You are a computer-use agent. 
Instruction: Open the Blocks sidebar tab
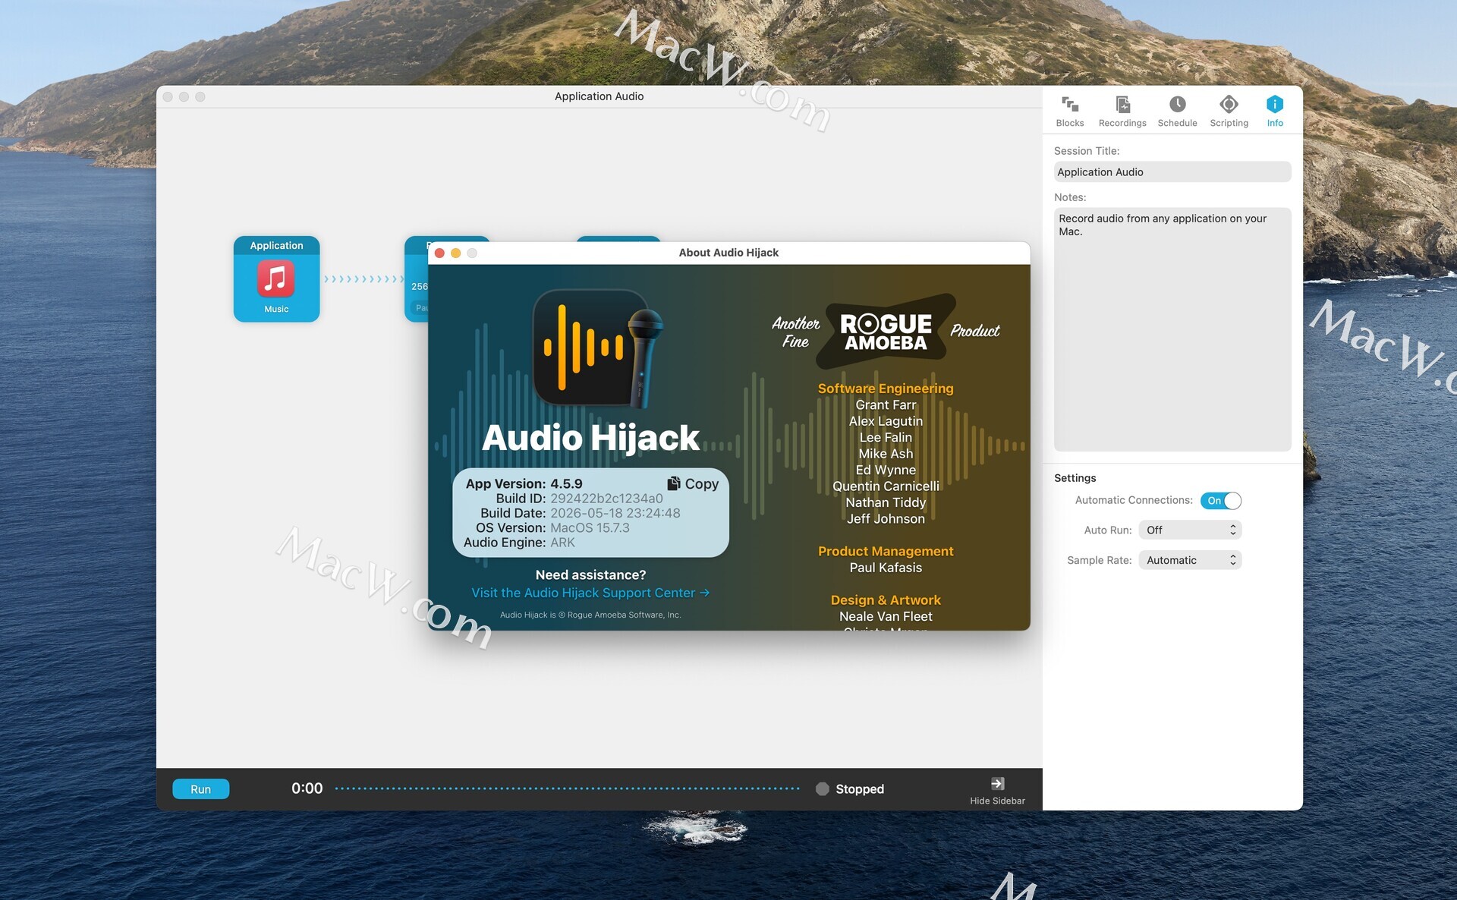pos(1070,111)
